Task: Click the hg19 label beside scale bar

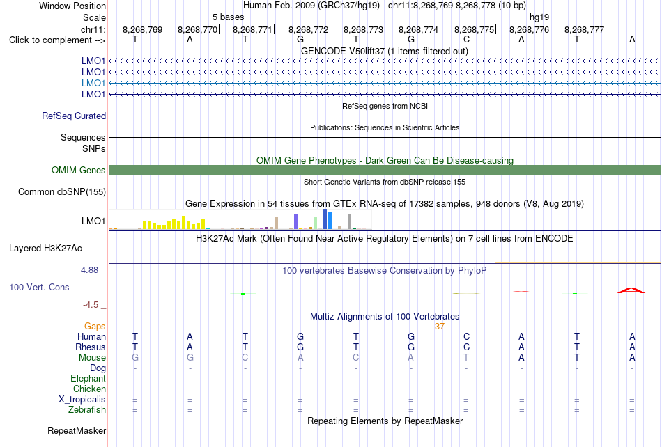Action: (539, 17)
